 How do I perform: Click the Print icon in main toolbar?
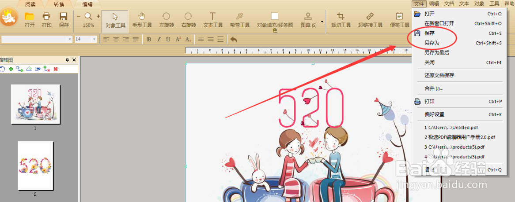pos(47,16)
